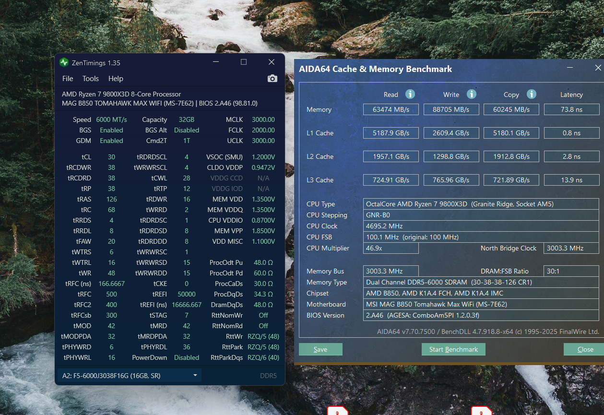Click the DDR5 label in ZenTimings
The height and width of the screenshot is (415, 604).
(268, 376)
